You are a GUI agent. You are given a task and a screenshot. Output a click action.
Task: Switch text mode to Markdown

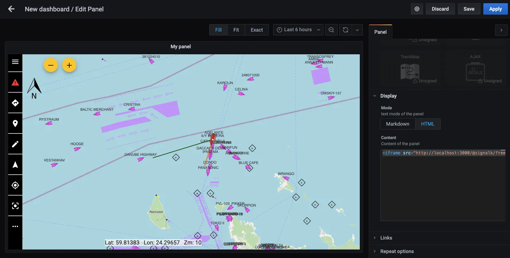(397, 124)
